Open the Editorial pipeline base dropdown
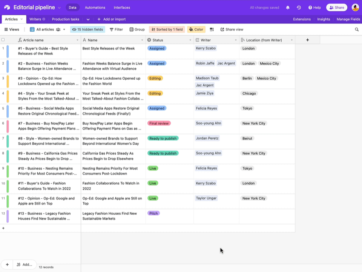This screenshot has width=362, height=272. coord(60,7)
